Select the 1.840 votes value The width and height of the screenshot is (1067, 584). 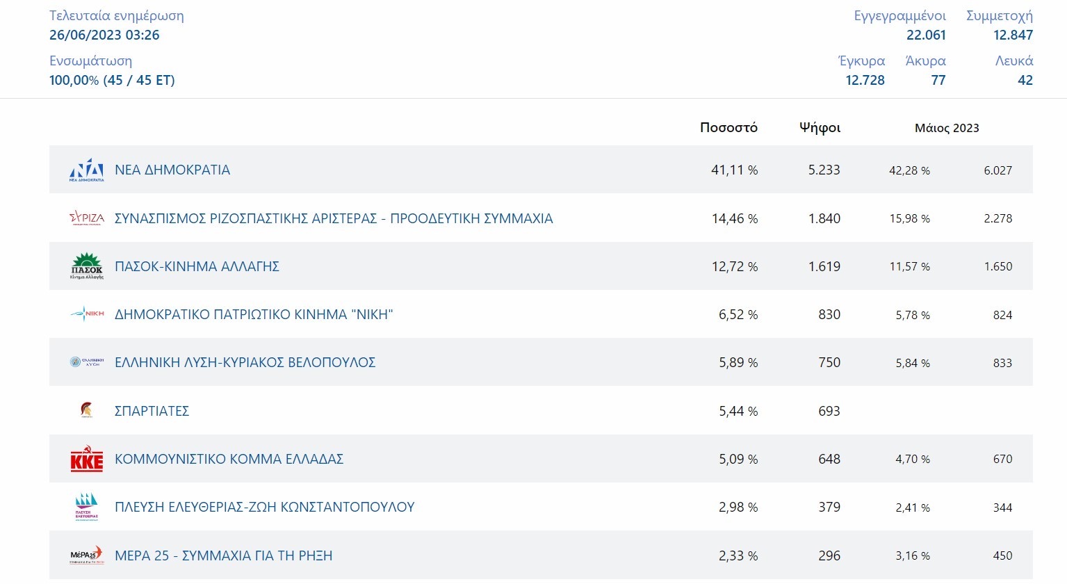(824, 218)
